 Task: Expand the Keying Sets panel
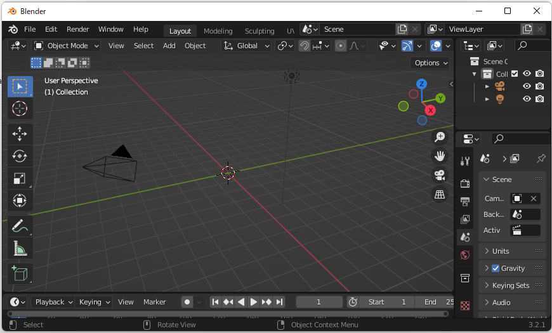512,285
